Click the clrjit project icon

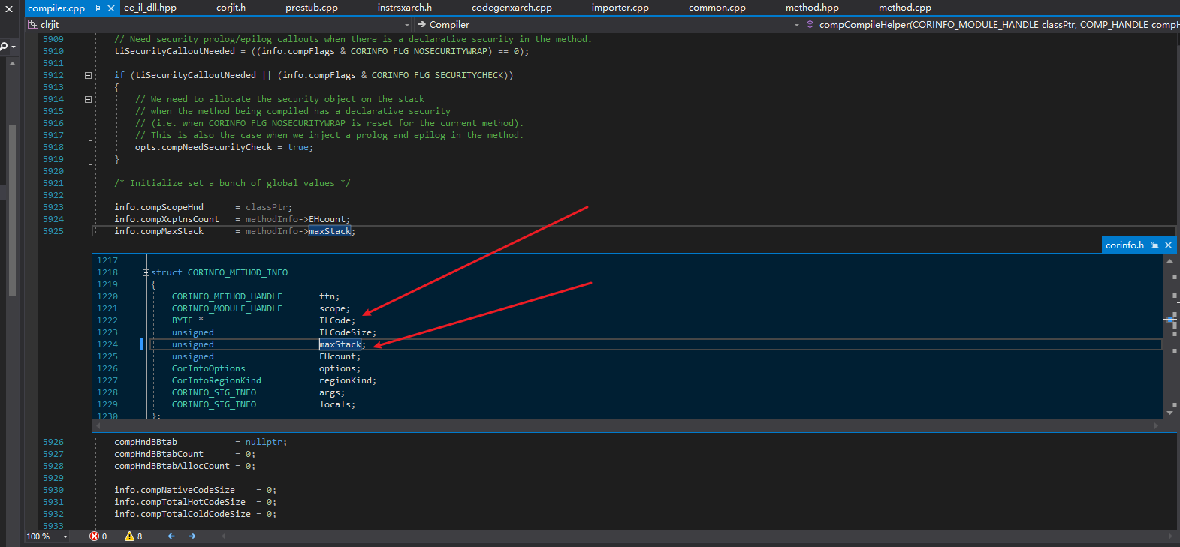click(x=33, y=25)
